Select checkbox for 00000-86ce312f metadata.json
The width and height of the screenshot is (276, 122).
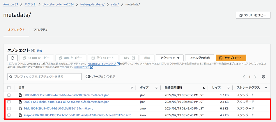9,95
